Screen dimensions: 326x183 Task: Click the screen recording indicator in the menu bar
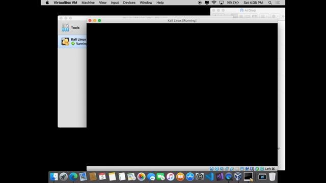point(200,3)
